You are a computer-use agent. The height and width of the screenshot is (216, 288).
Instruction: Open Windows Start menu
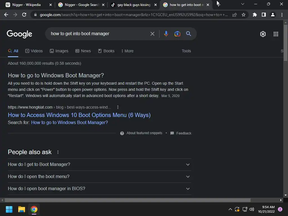(9, 209)
